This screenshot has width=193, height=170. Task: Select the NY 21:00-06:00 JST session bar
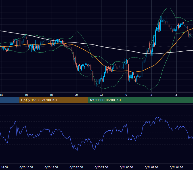pyautogui.click(x=140, y=100)
